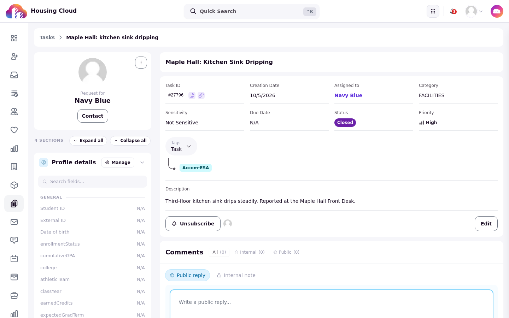Open the Manage profile details button

118,163
